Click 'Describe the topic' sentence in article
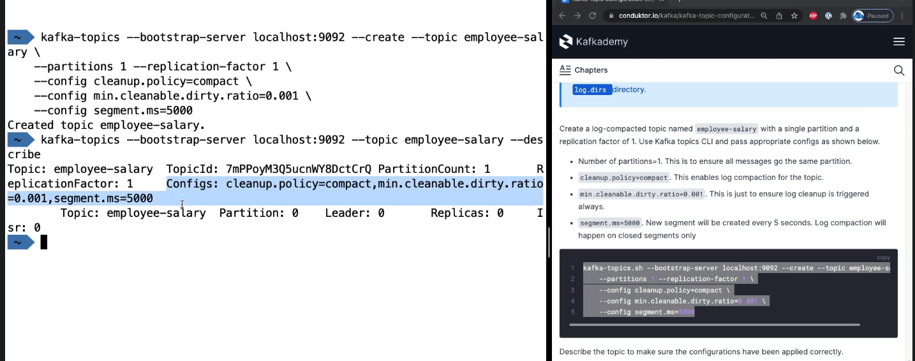 (x=701, y=351)
